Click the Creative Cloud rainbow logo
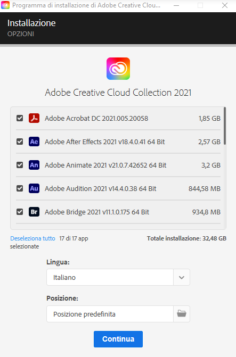 (118, 69)
